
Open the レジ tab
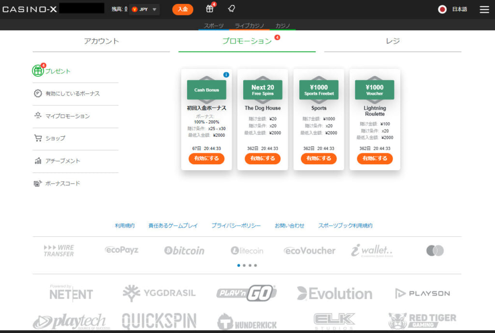coord(393,41)
